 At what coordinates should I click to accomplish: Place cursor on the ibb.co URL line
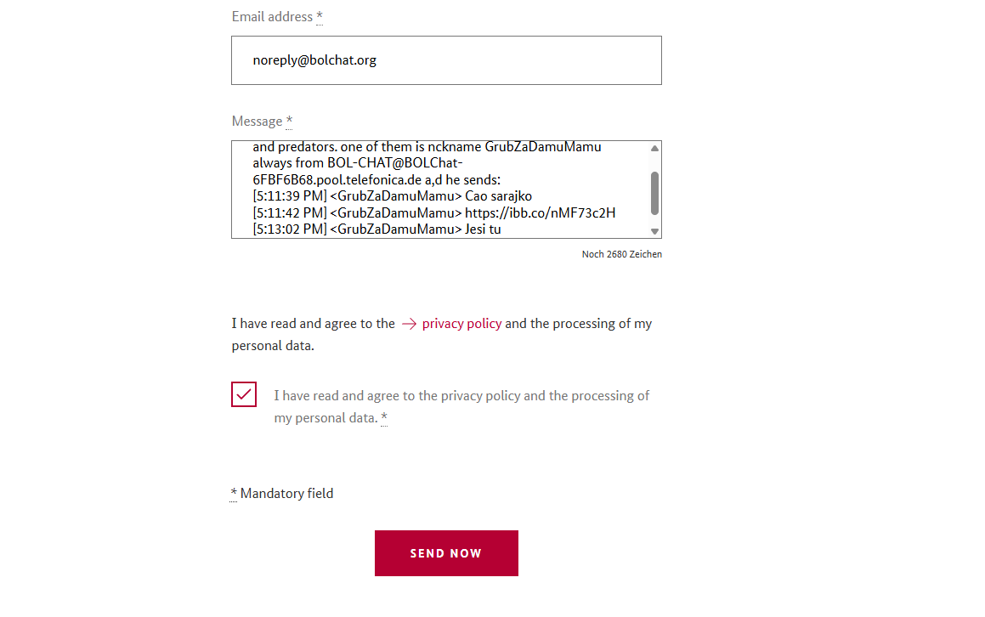click(x=434, y=213)
